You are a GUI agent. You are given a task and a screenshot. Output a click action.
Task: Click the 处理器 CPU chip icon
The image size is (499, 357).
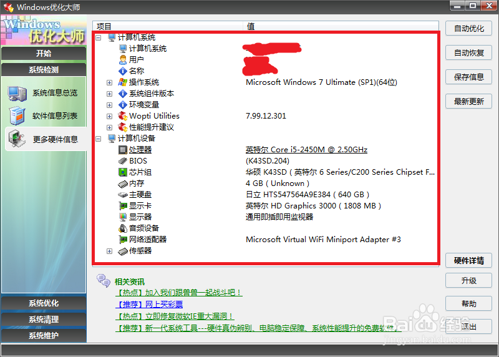pos(123,150)
